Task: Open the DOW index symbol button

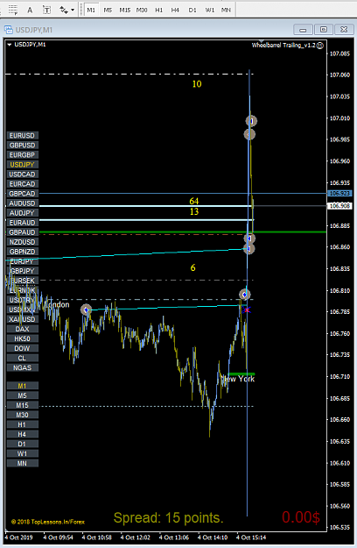Action: (23, 348)
